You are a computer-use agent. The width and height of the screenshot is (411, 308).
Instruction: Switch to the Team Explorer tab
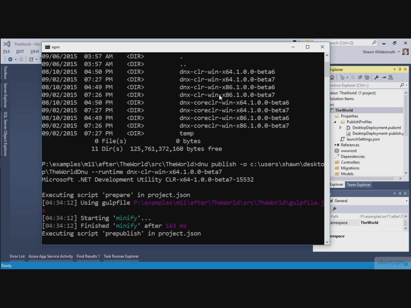358,185
